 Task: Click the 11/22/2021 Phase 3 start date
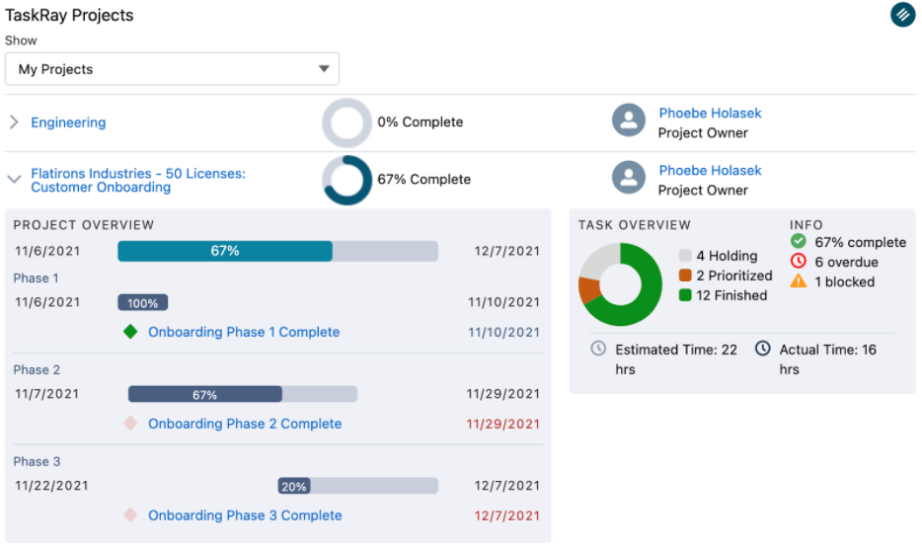tap(51, 486)
